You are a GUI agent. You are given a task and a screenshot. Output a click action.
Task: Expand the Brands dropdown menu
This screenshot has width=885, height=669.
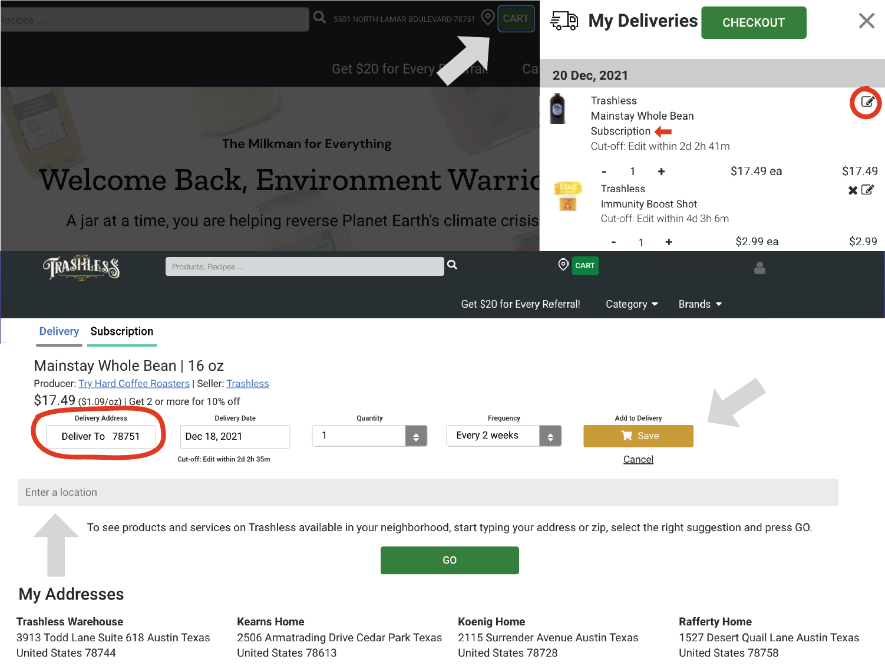pos(700,304)
